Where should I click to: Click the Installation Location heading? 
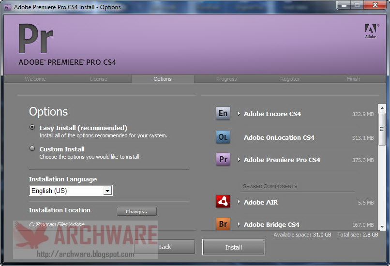click(60, 210)
